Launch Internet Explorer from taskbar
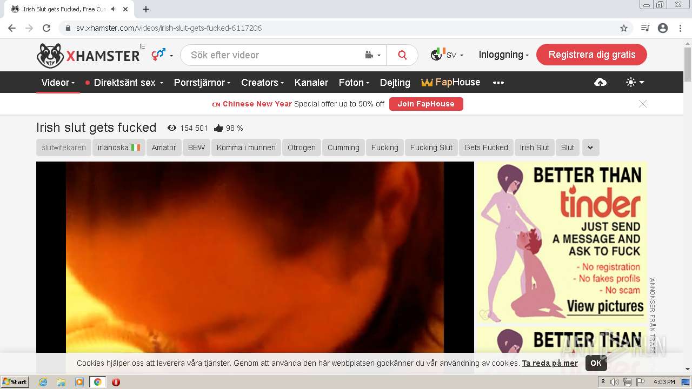 pyautogui.click(x=43, y=382)
